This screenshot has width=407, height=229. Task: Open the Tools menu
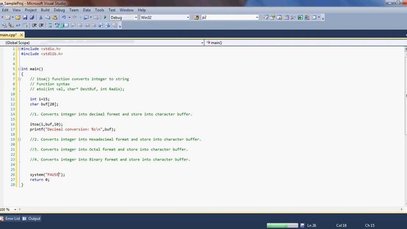point(99,10)
